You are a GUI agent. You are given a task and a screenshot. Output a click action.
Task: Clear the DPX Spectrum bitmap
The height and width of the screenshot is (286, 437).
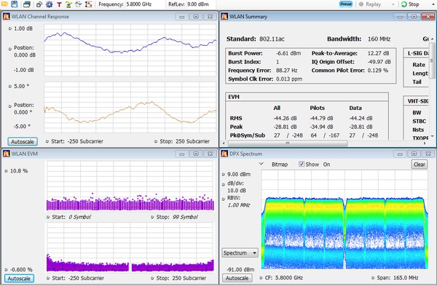420,164
